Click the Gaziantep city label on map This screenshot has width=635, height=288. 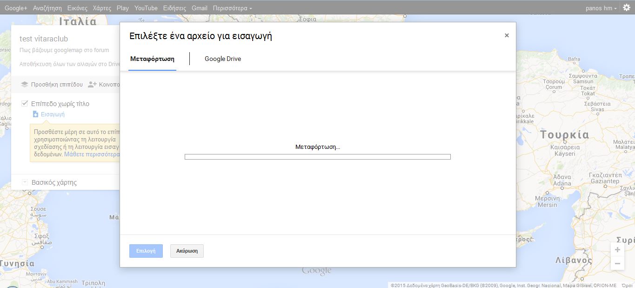[604, 181]
